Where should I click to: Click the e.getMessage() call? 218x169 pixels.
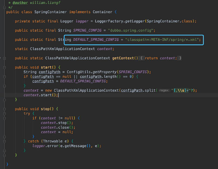[75, 146]
